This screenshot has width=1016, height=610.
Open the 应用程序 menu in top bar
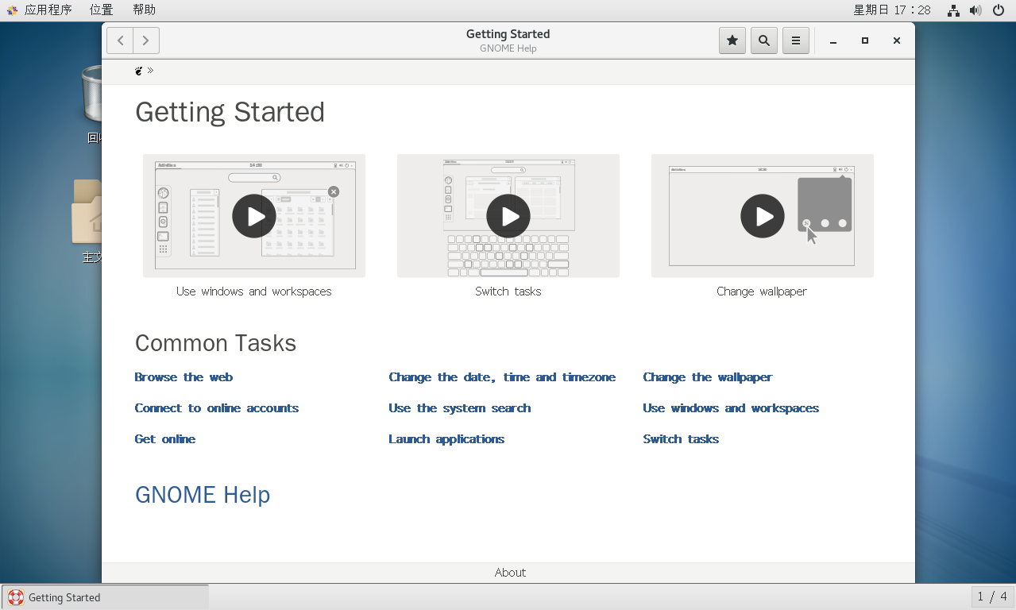48,10
